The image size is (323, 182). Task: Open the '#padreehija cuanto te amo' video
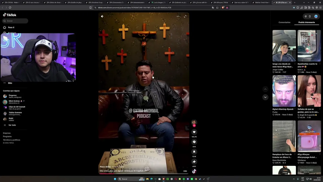pyautogui.click(x=309, y=46)
